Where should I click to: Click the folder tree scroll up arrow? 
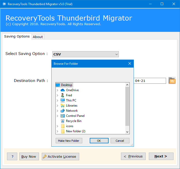[x=127, y=85]
